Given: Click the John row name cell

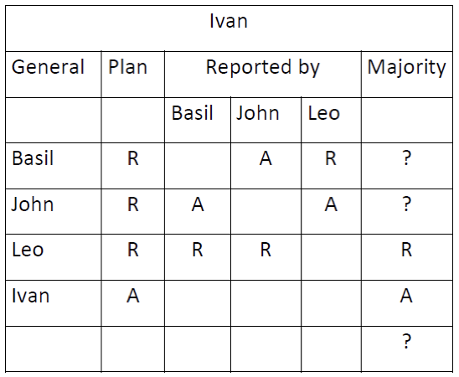Looking at the screenshot, I should point(54,212).
